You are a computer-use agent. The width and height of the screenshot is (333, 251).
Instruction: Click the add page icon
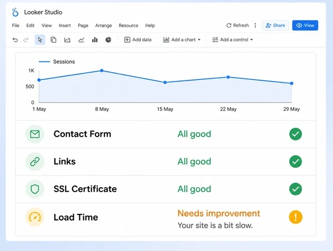[53, 40]
